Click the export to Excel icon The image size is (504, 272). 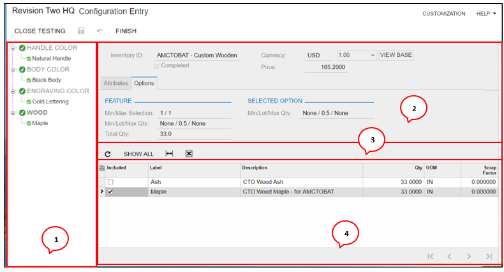(x=189, y=154)
